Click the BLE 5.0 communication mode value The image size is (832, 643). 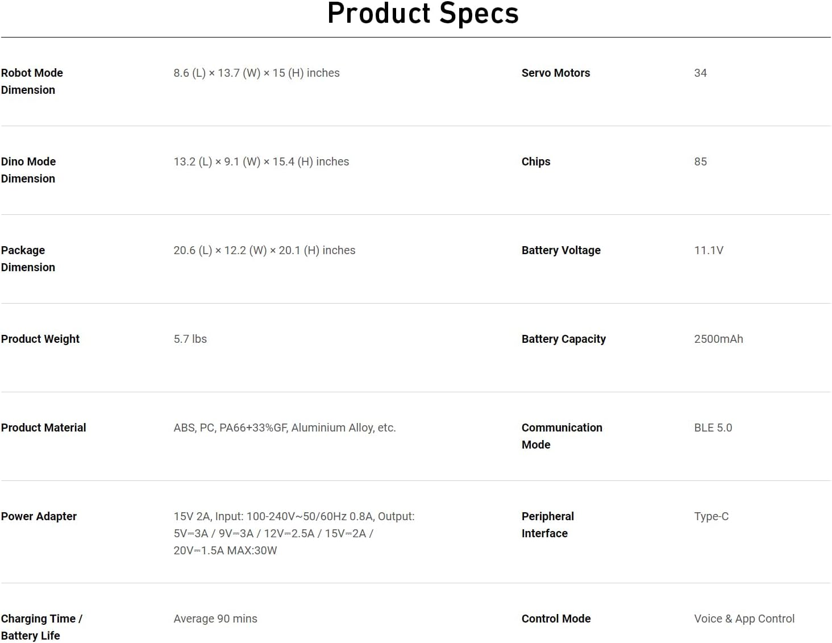713,428
